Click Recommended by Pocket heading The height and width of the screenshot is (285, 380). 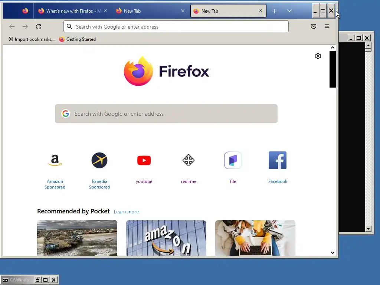click(73, 211)
